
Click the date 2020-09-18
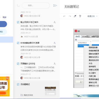point(26,54)
